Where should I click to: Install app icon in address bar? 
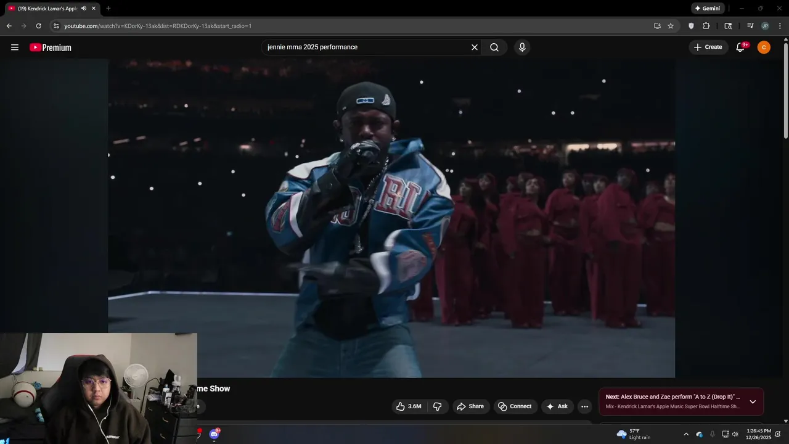pyautogui.click(x=657, y=26)
